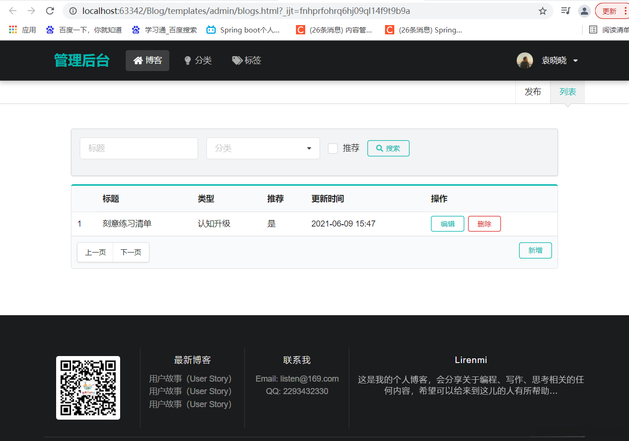Click the 编辑 button for 刻意练习清单
The width and height of the screenshot is (629, 441).
(447, 223)
